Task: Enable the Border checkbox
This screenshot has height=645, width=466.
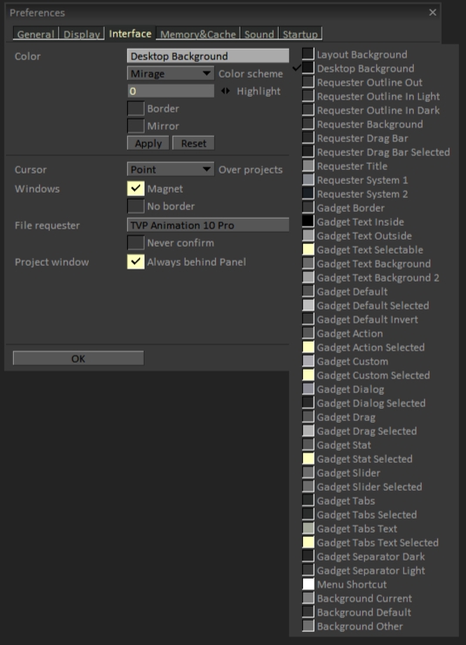Action: tap(136, 109)
